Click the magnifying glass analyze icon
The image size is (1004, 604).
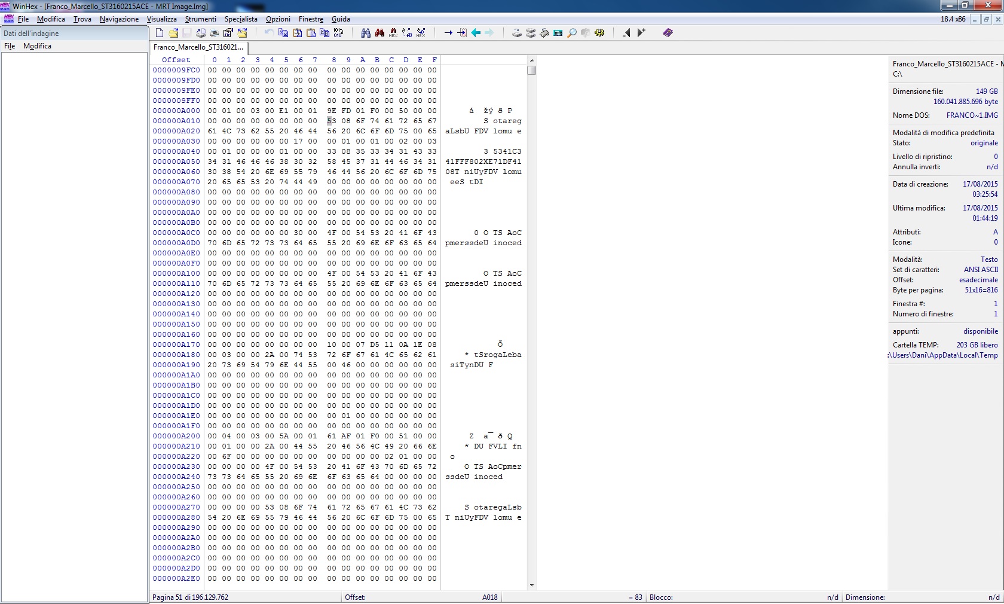coord(572,33)
